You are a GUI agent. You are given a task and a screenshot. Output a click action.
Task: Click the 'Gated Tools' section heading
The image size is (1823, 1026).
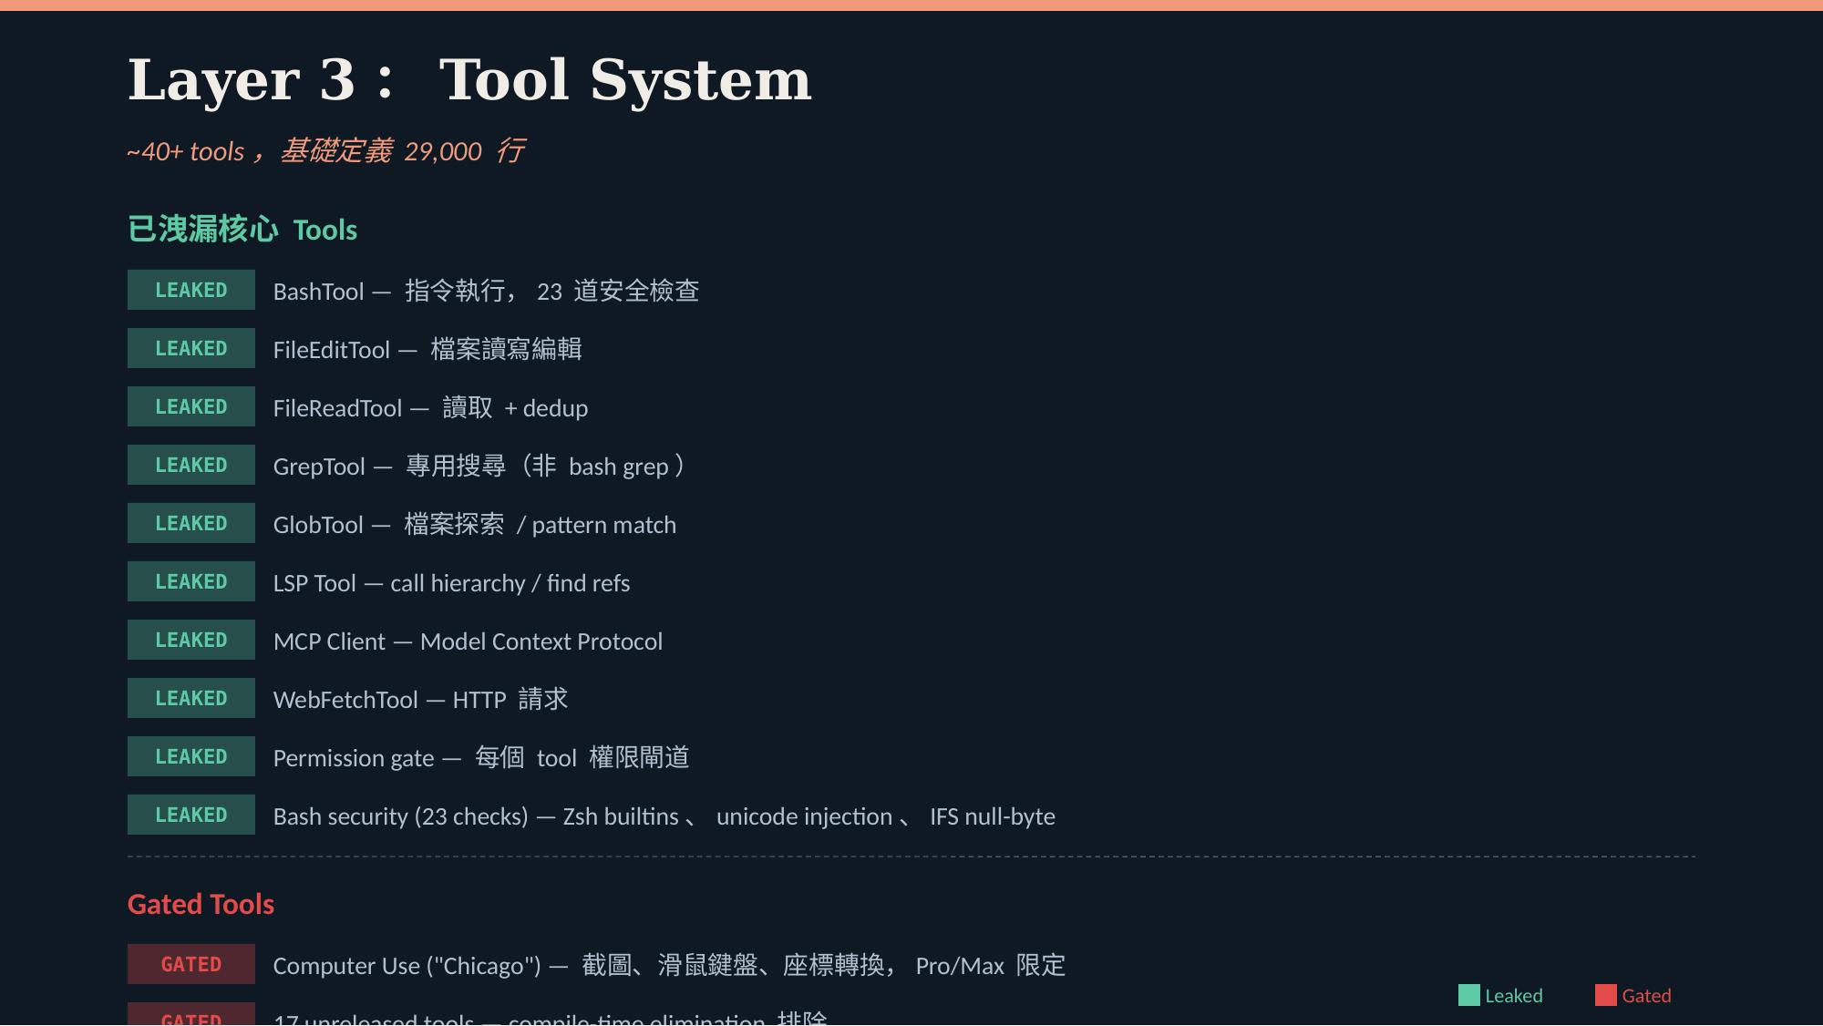201,904
